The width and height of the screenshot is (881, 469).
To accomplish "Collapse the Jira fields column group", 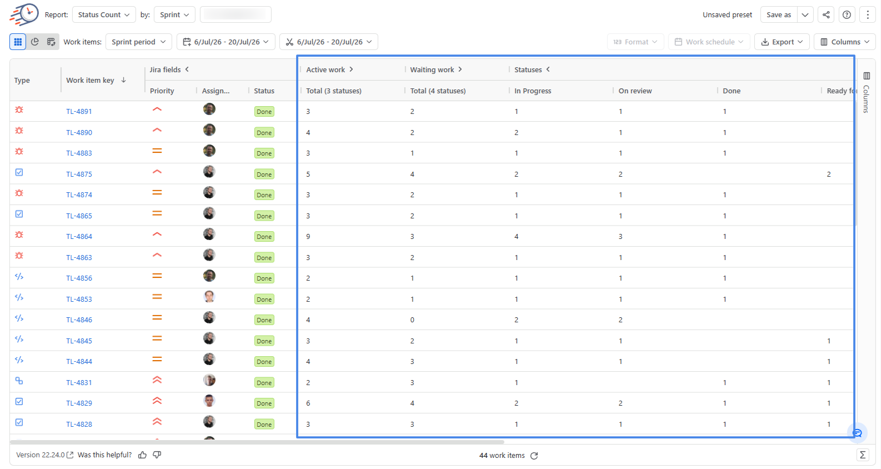I will 187,69.
